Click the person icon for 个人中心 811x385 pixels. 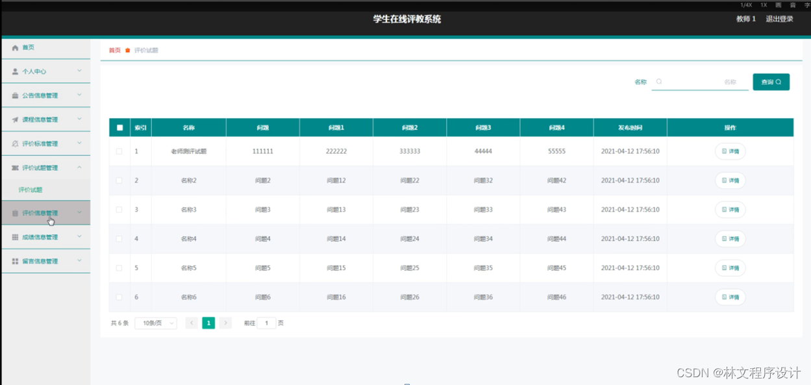point(16,71)
